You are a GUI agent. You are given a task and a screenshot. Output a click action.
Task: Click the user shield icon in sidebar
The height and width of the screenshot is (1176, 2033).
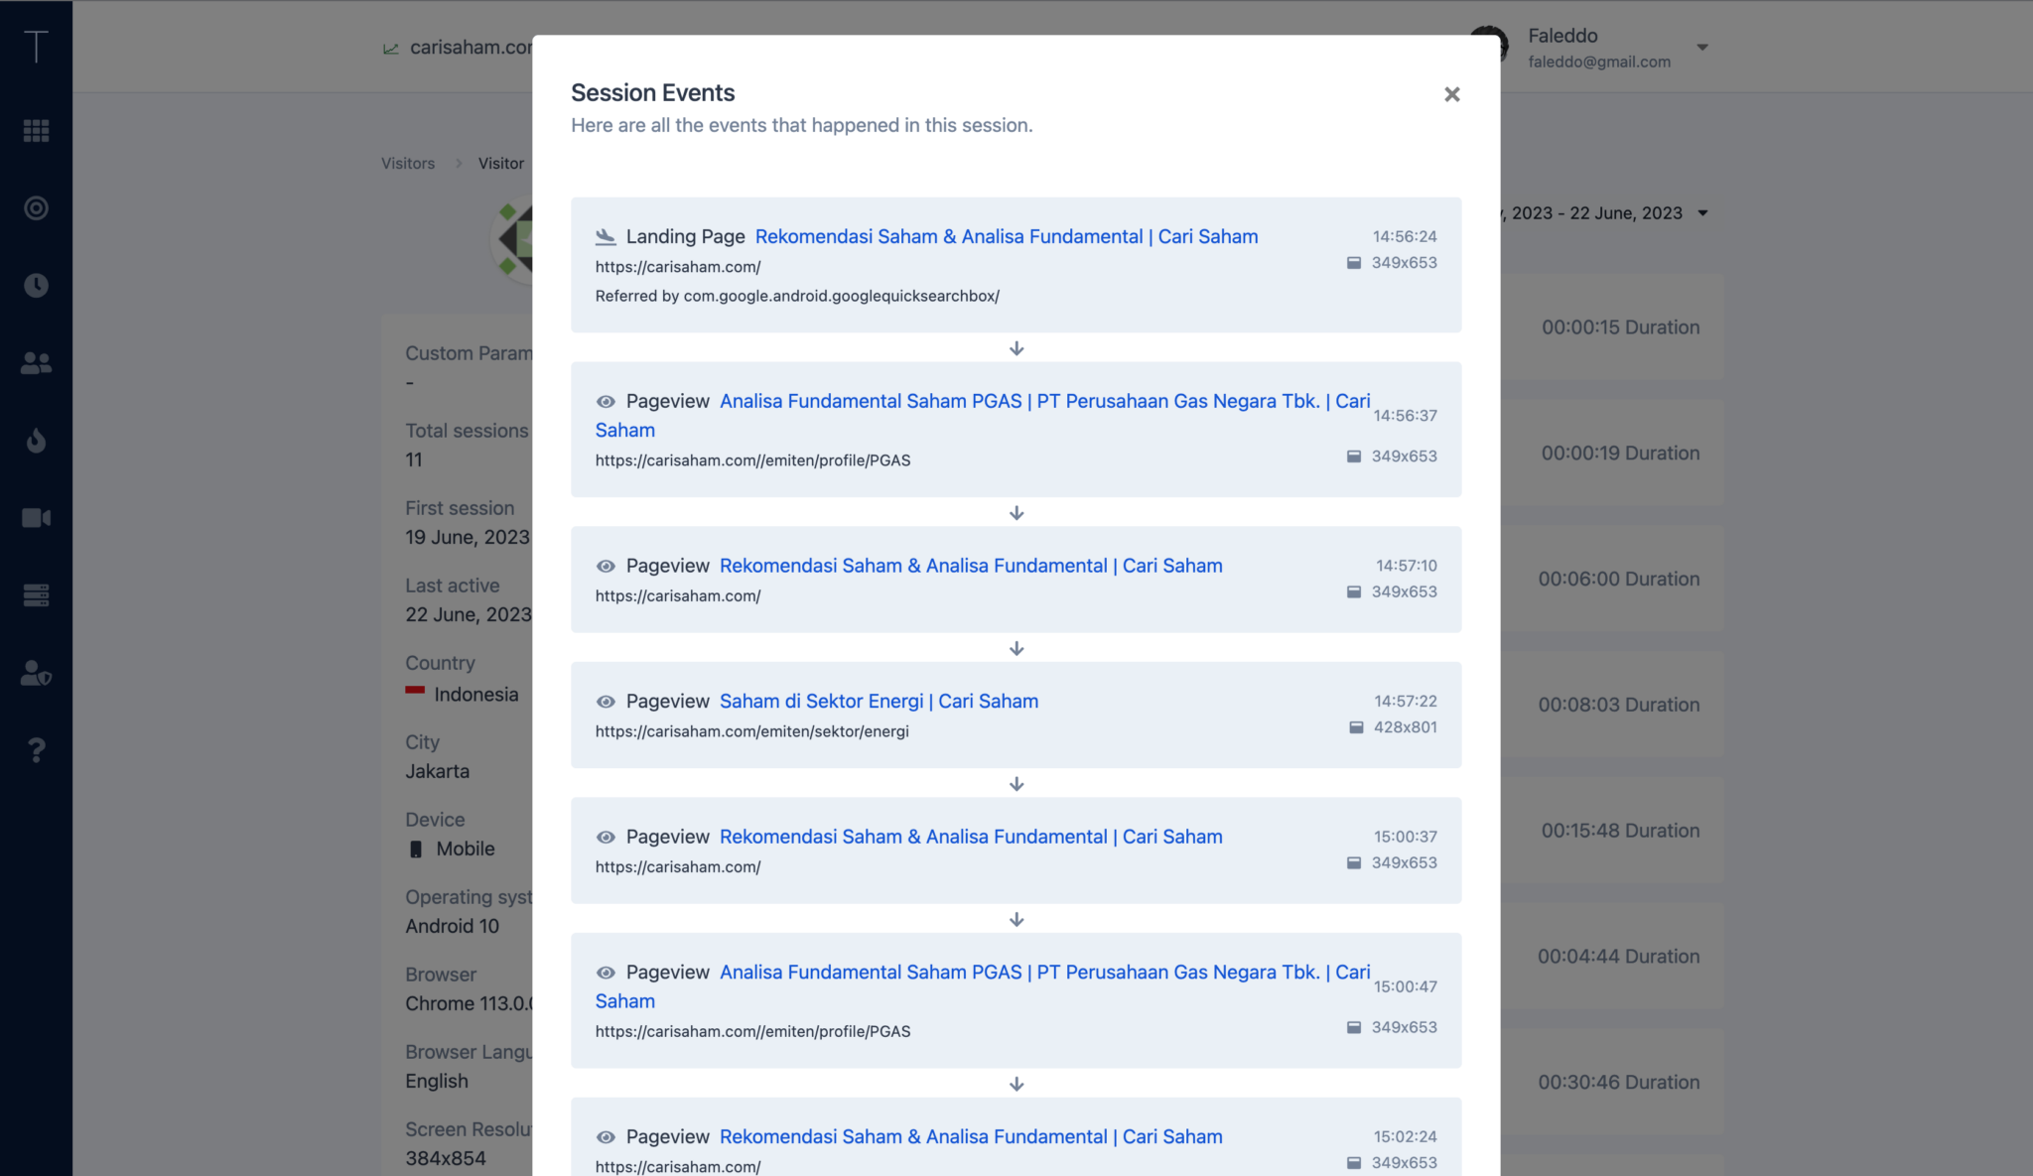(36, 673)
